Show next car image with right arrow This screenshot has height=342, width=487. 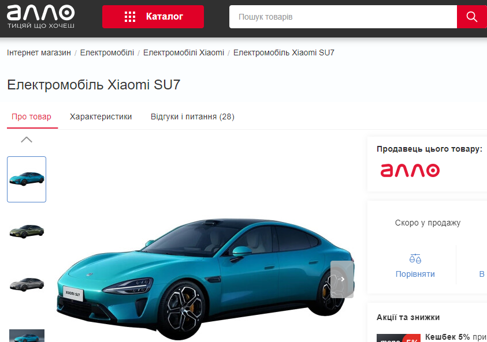pos(342,279)
